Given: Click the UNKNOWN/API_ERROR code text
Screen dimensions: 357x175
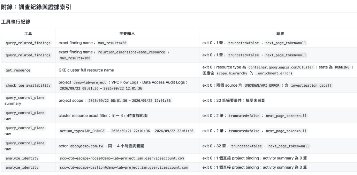Looking at the screenshot, I should [261, 85].
